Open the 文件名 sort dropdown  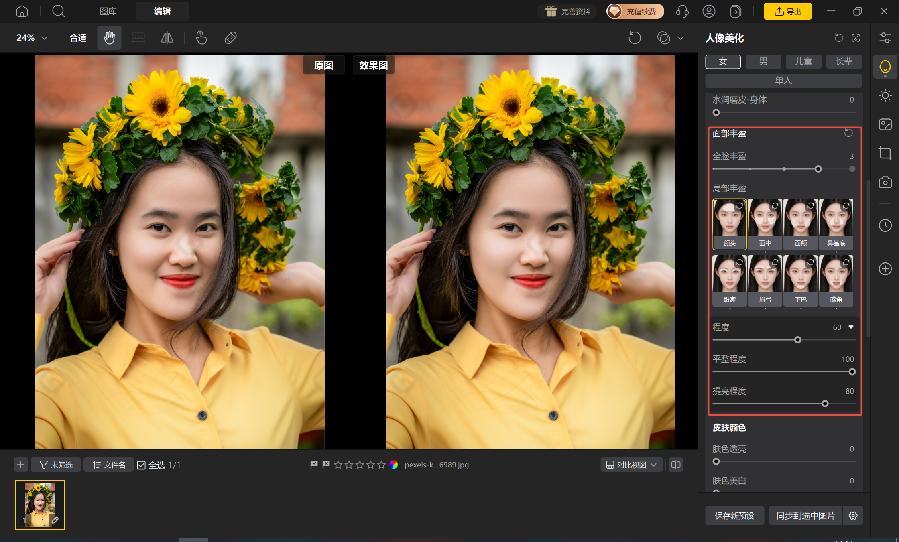pyautogui.click(x=109, y=465)
